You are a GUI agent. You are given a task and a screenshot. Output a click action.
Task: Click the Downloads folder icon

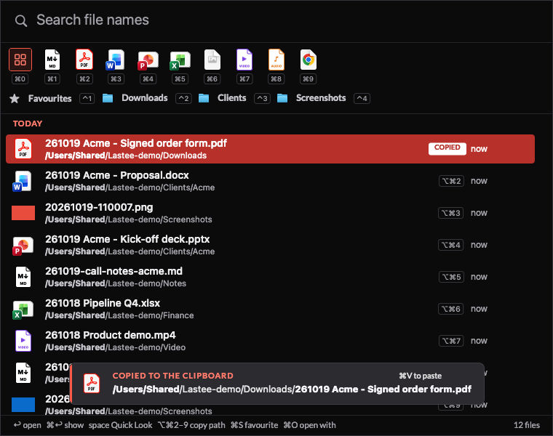coord(108,98)
